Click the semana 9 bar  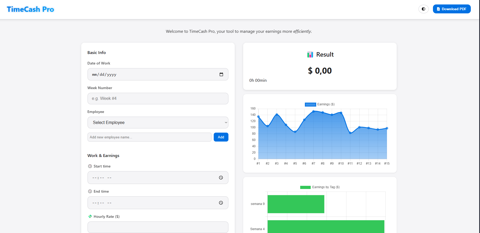coord(296,204)
